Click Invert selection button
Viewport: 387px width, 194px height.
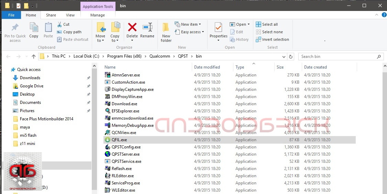[272, 39]
